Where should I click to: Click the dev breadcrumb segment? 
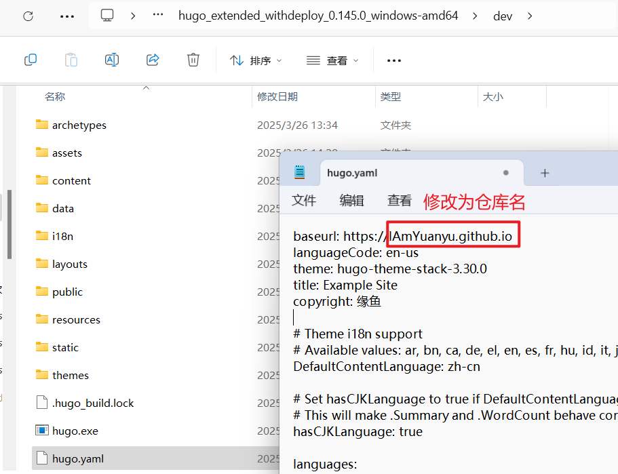click(x=503, y=16)
